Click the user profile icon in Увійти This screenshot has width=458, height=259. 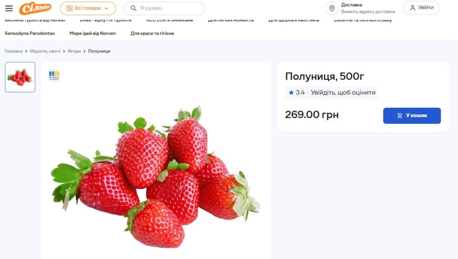[x=412, y=8]
